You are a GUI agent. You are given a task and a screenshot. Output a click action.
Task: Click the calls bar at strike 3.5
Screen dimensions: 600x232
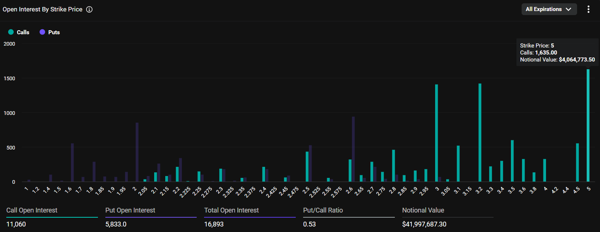(512, 161)
